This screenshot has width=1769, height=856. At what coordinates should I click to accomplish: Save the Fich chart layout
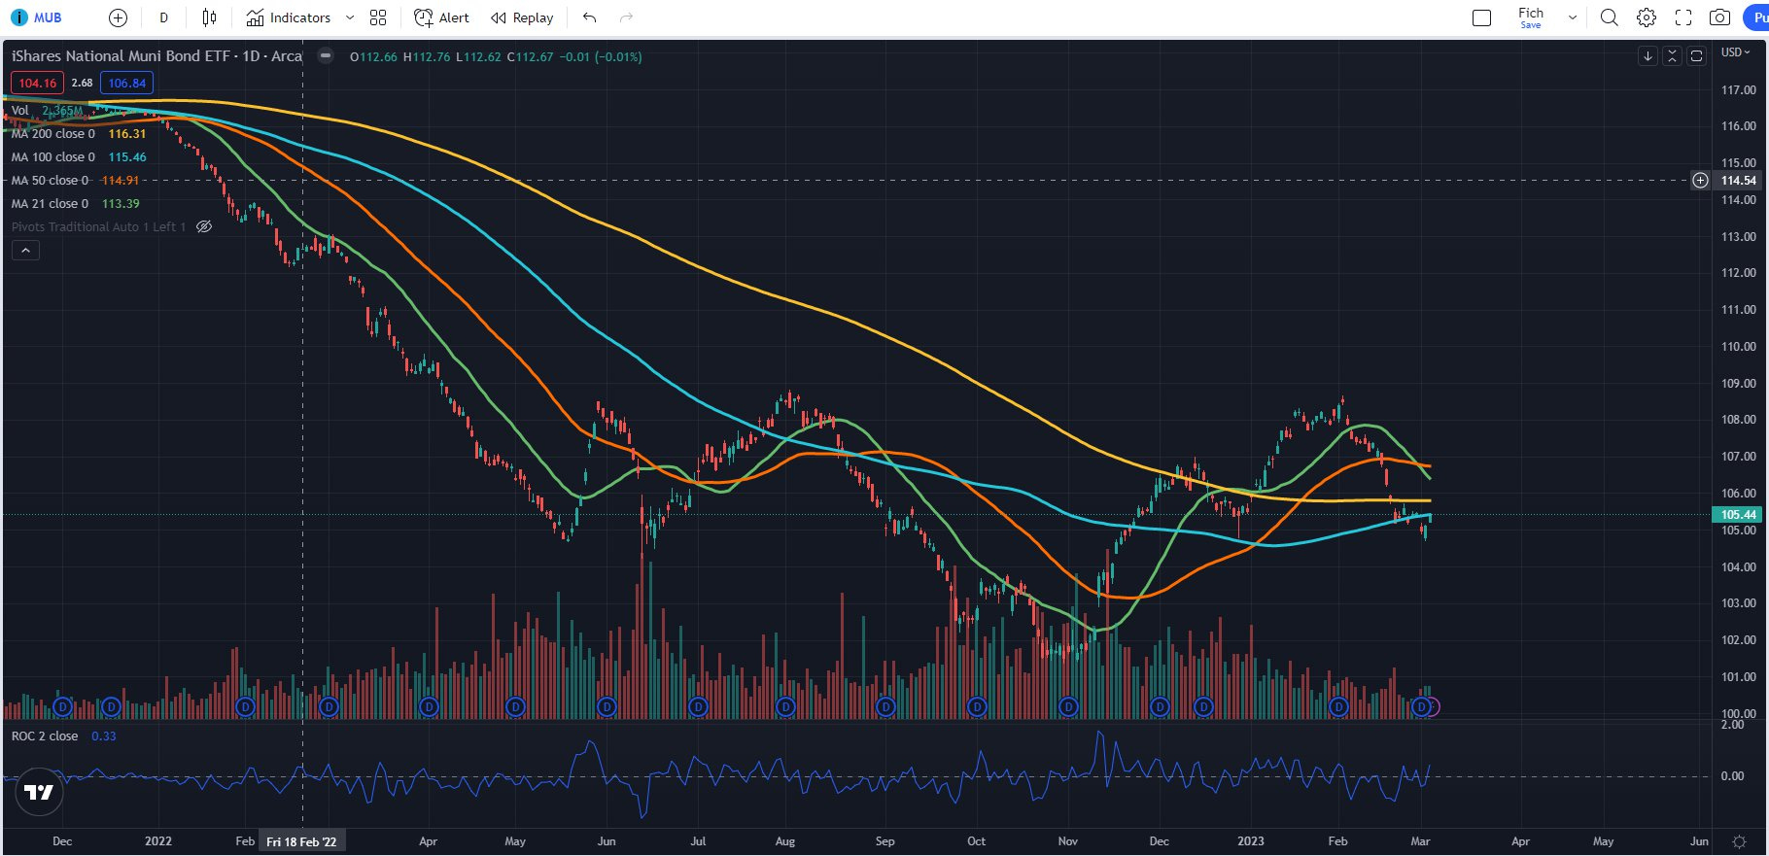pos(1531,17)
